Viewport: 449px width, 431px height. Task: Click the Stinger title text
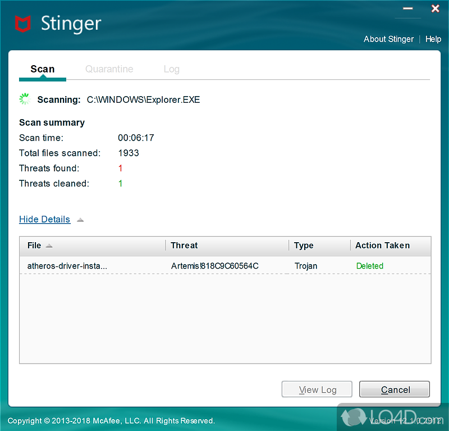(71, 24)
